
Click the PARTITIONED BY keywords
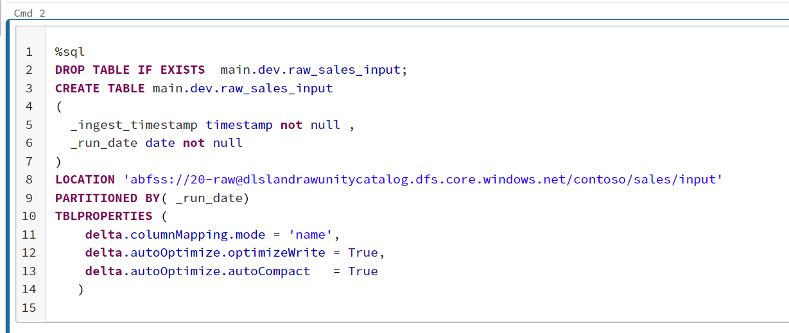(107, 198)
